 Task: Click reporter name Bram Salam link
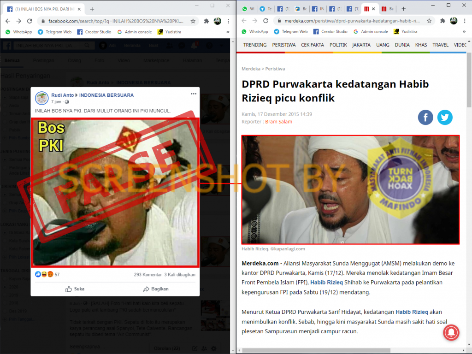coord(278,122)
